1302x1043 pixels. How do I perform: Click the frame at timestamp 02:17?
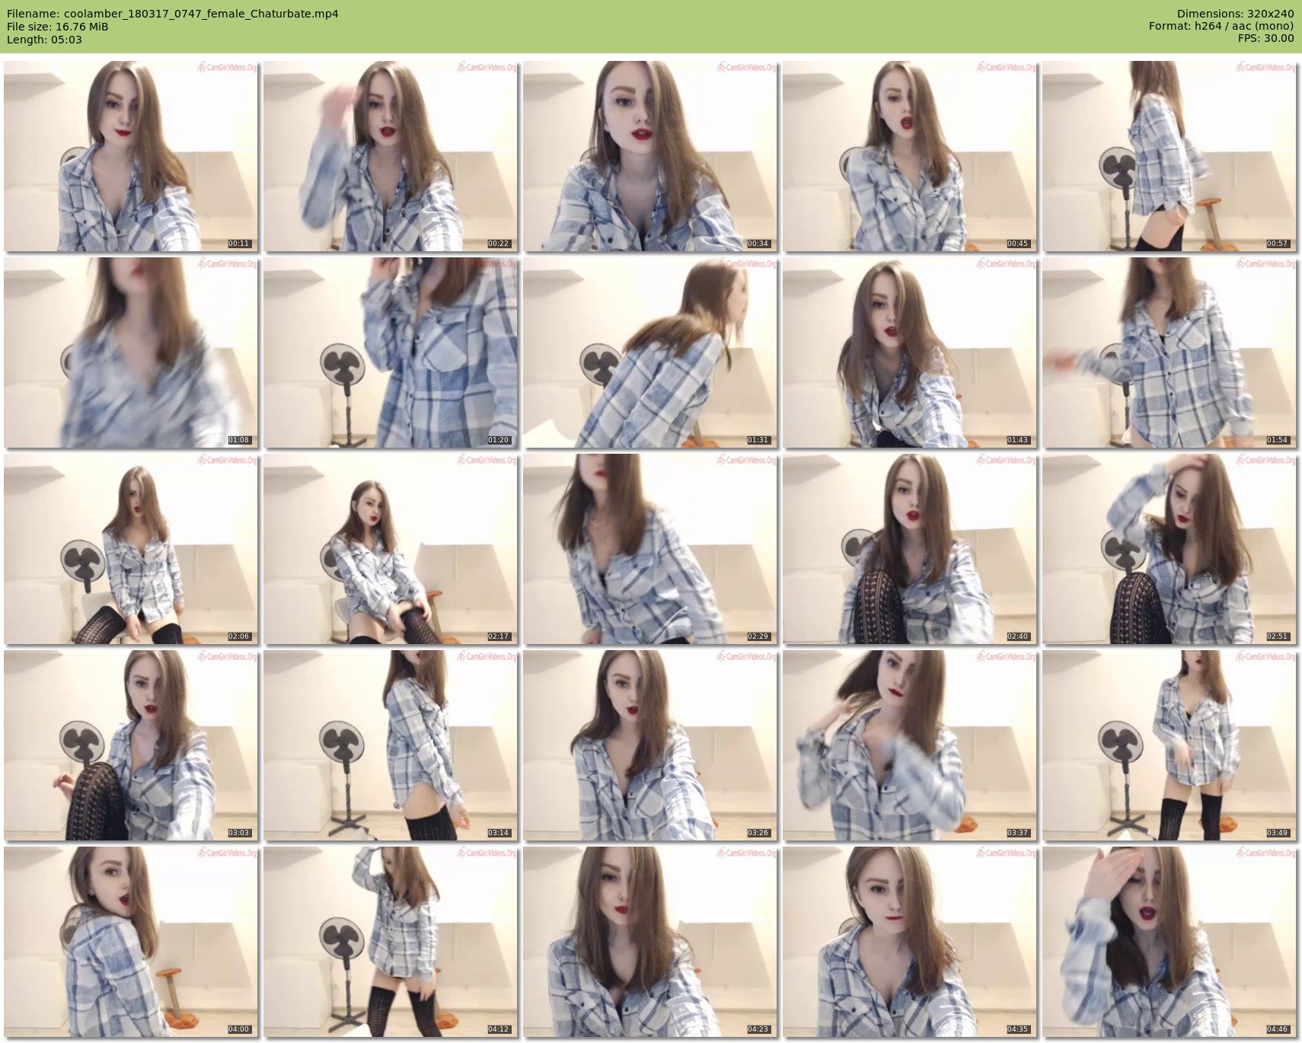pyautogui.click(x=391, y=549)
